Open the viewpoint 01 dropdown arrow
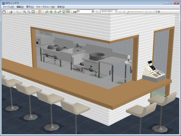The image size is (181, 136). click(93, 11)
